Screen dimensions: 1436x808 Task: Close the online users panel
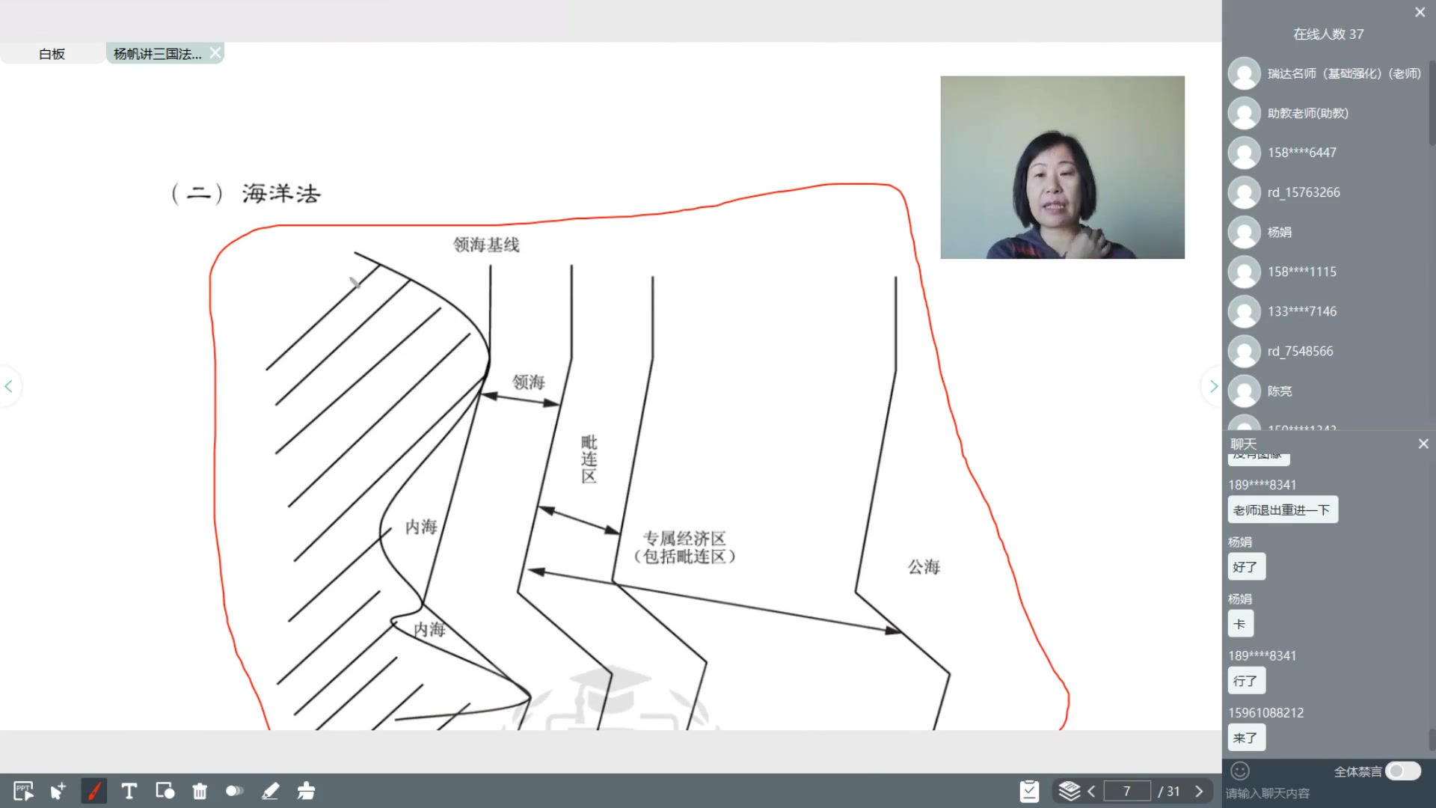(1420, 12)
